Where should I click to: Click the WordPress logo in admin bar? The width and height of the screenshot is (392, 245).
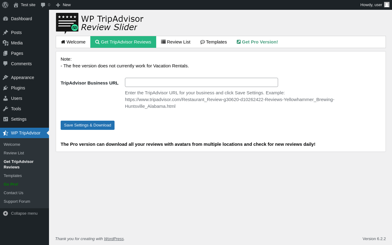point(5,5)
